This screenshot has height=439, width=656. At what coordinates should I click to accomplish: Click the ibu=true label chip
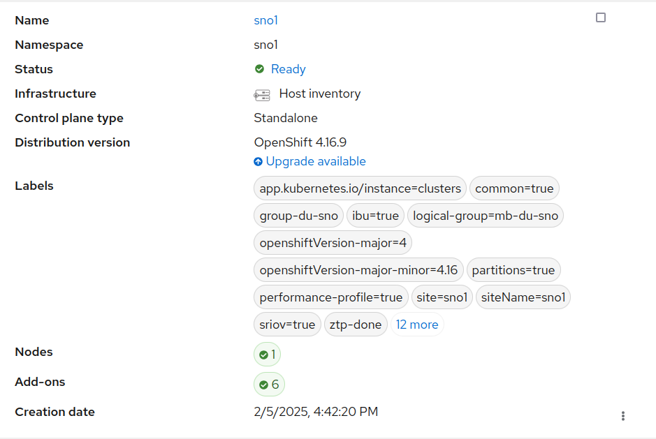click(375, 216)
